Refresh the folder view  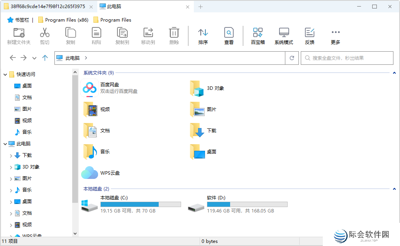pos(292,58)
